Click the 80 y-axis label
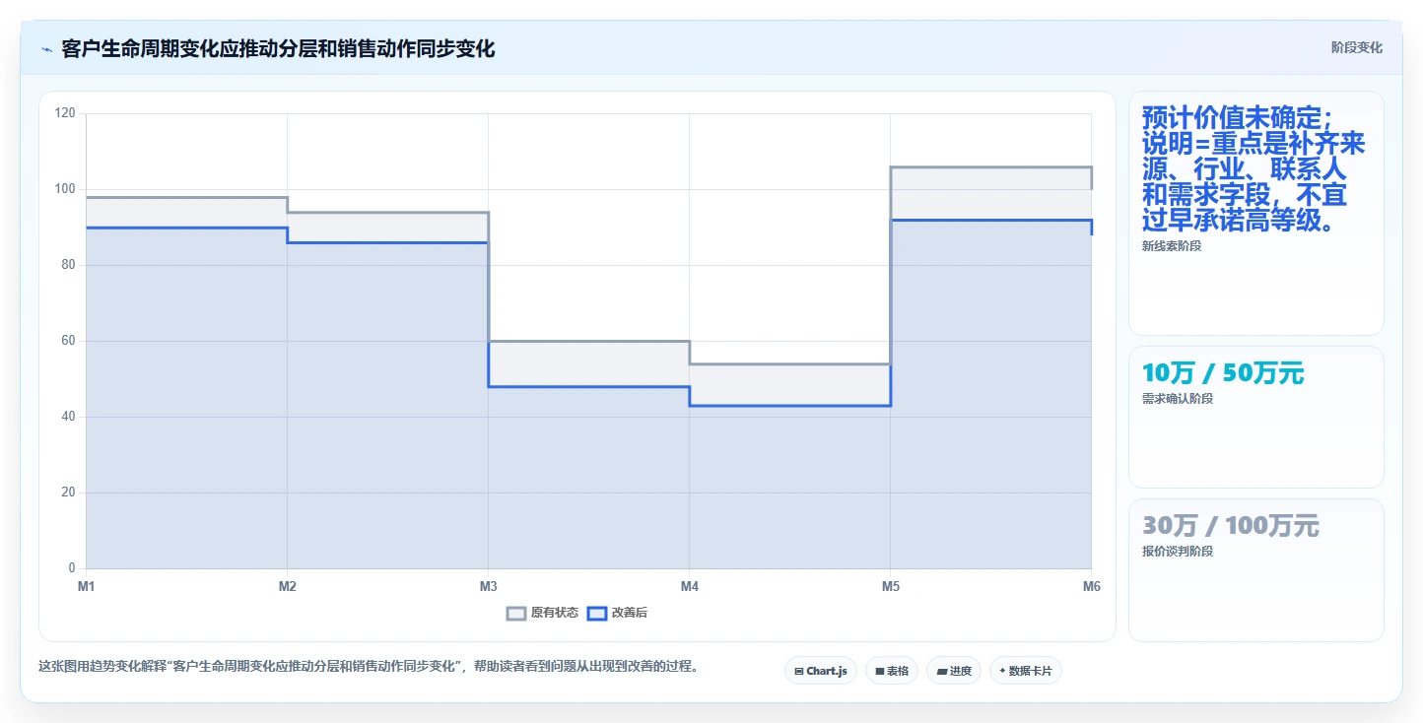 [68, 265]
